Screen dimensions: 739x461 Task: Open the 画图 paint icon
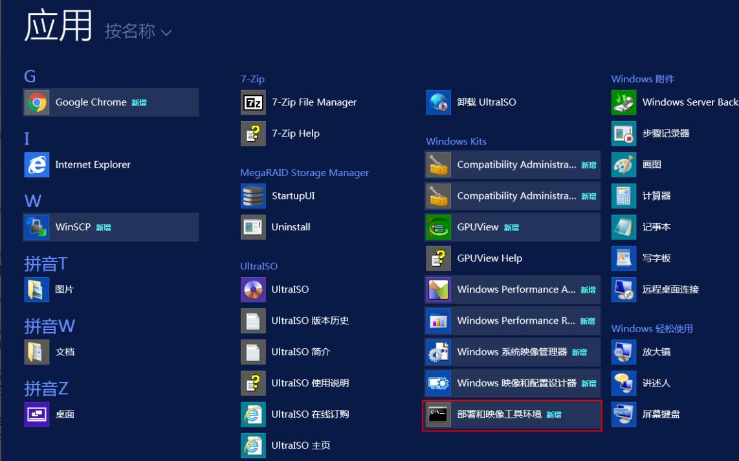point(624,164)
